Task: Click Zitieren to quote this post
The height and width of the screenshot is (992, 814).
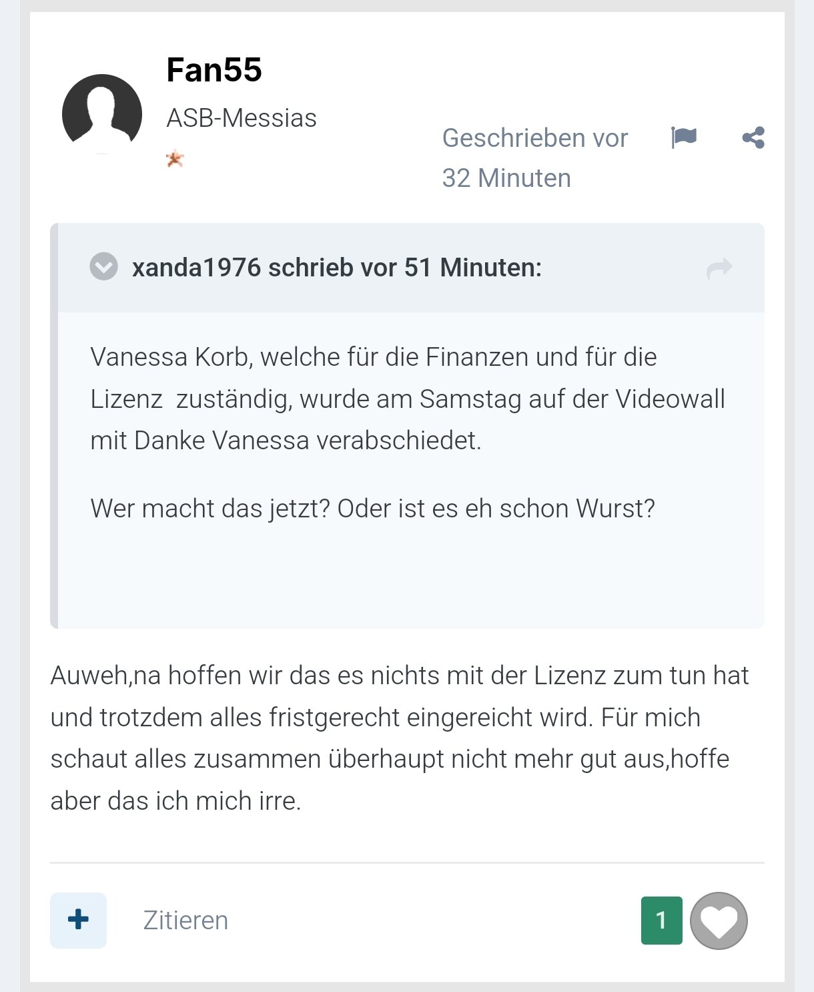Action: click(185, 921)
